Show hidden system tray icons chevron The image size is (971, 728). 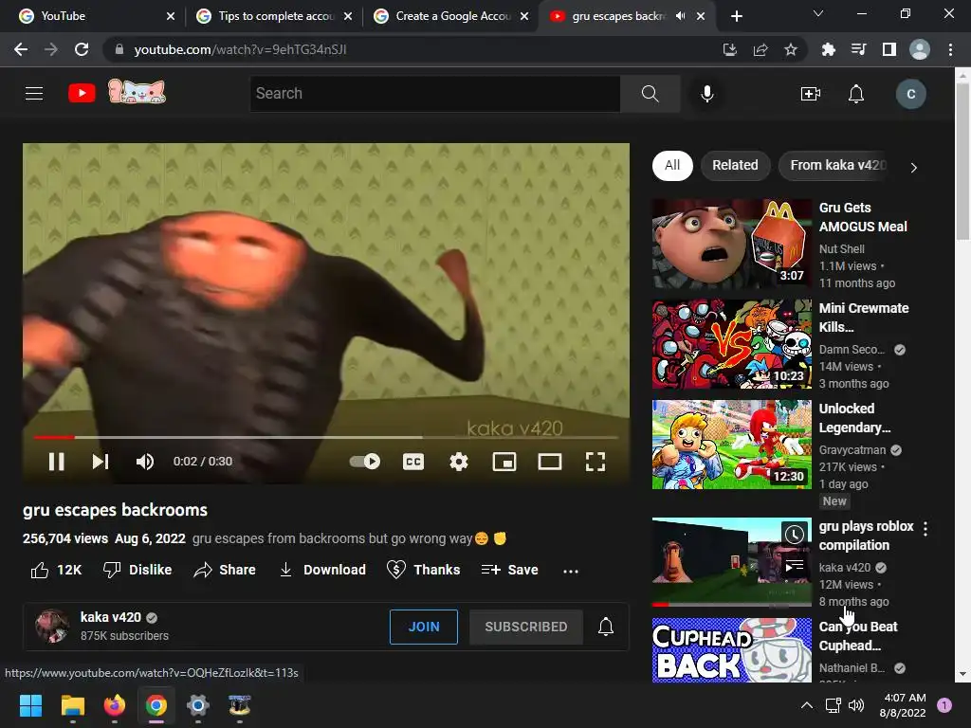pos(806,705)
